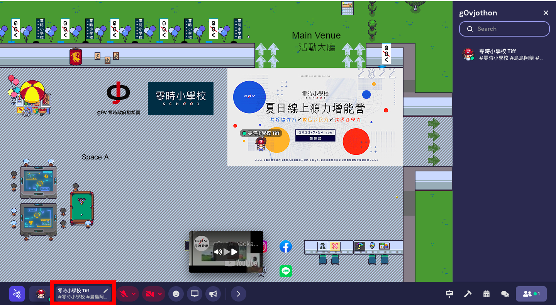The image size is (556, 305).
Task: Start screen sharing with the monitor icon
Action: (x=195, y=294)
